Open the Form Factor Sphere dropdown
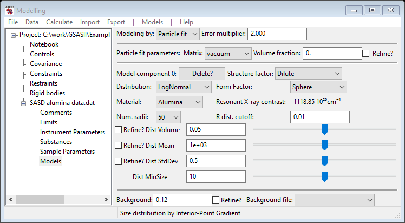The width and height of the screenshot is (405, 223). point(318,87)
